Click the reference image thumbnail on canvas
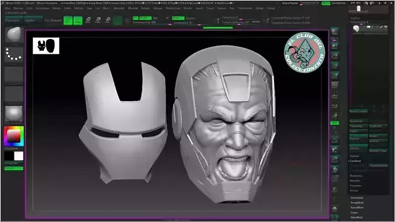Image resolution: width=395 pixels, height=222 pixels. coord(46,46)
